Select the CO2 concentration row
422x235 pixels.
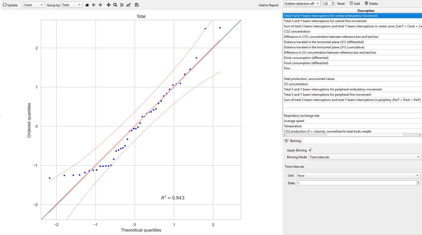tap(352, 32)
